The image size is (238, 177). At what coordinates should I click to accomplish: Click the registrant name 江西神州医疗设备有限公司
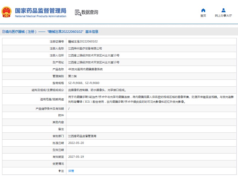[x=85, y=48]
